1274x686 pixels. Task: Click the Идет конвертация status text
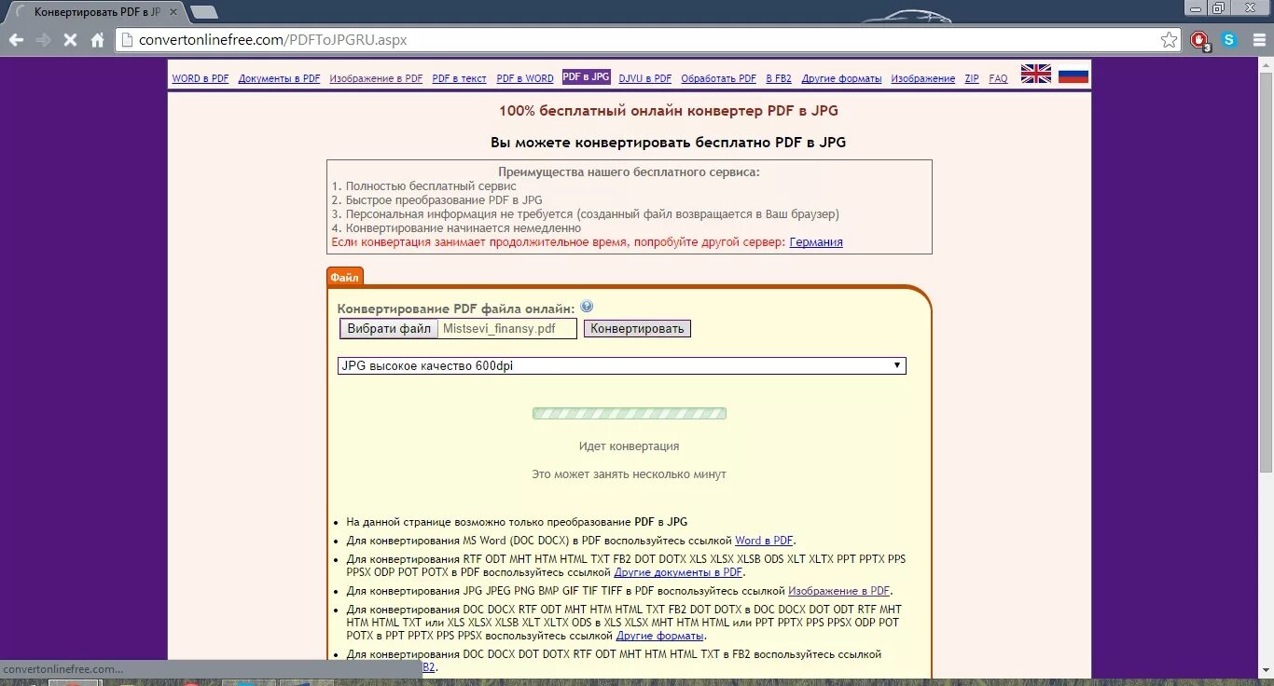click(x=629, y=446)
